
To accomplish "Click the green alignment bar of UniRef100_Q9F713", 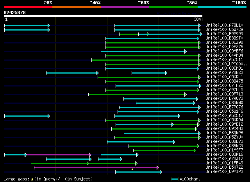I will point(137,94).
